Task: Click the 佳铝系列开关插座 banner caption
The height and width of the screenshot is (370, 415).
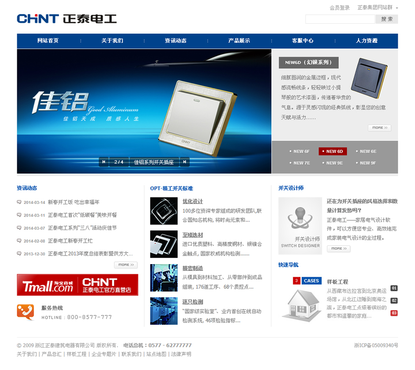Action: tap(154, 162)
